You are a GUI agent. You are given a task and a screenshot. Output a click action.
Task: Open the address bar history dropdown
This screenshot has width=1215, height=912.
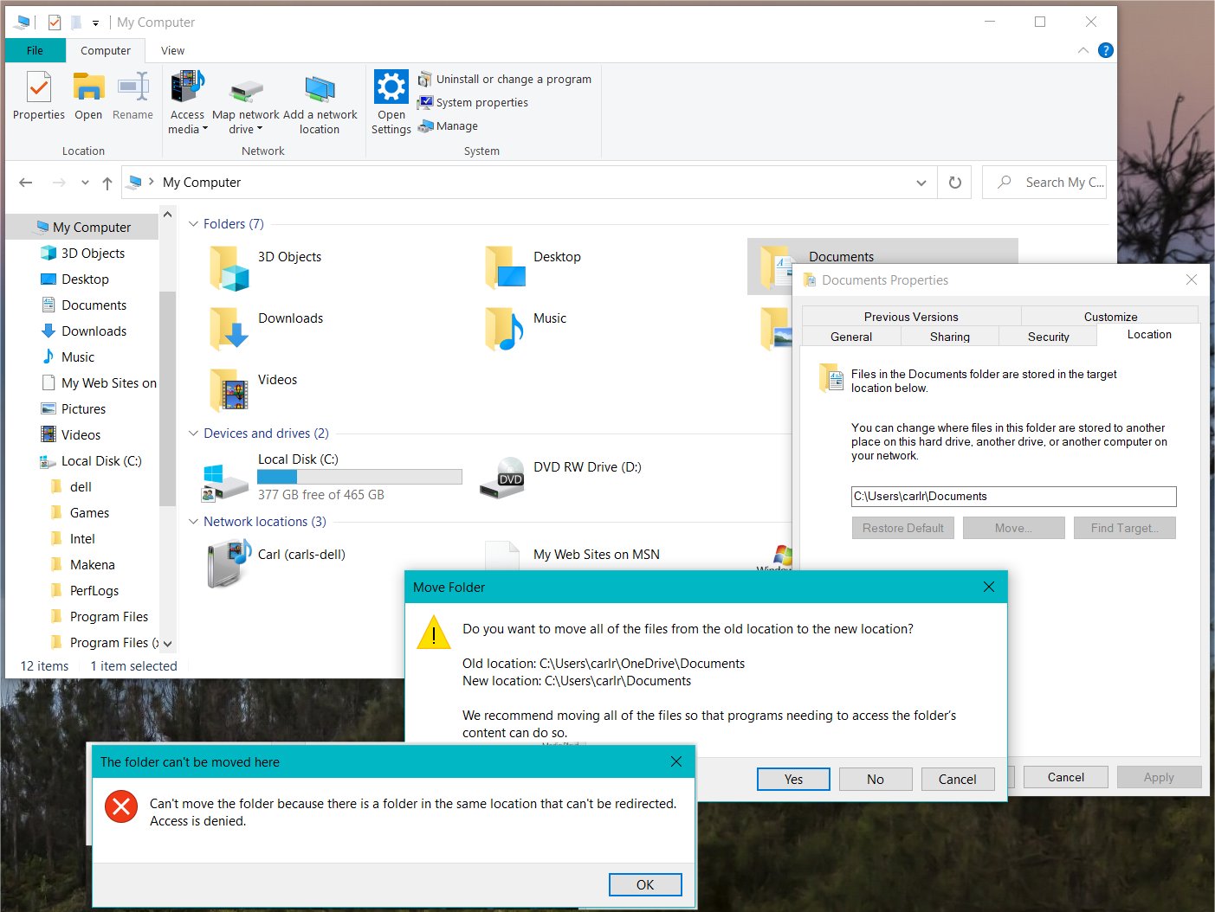tap(921, 183)
